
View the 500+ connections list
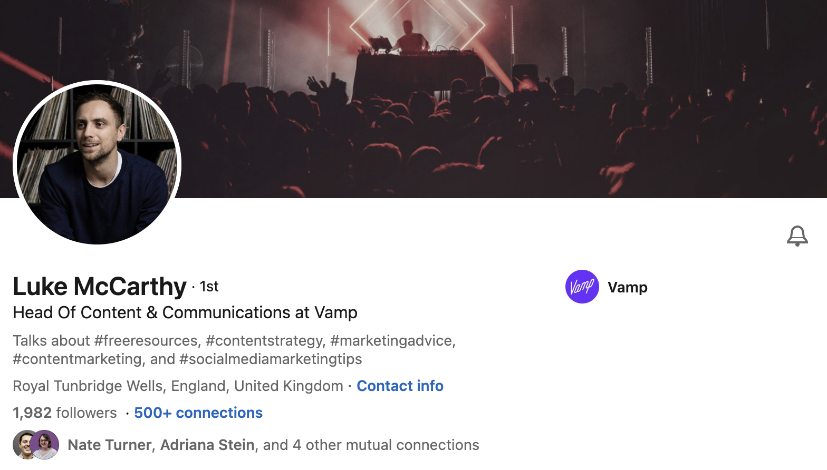(x=198, y=413)
